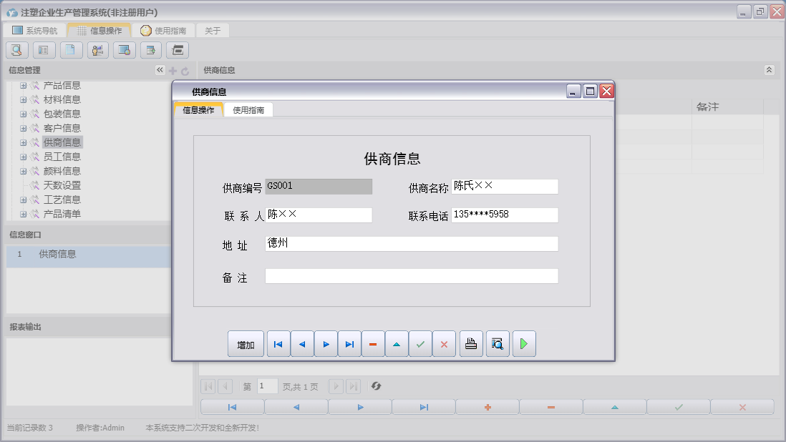
Task: Open the 关于 tab
Action: click(213, 31)
